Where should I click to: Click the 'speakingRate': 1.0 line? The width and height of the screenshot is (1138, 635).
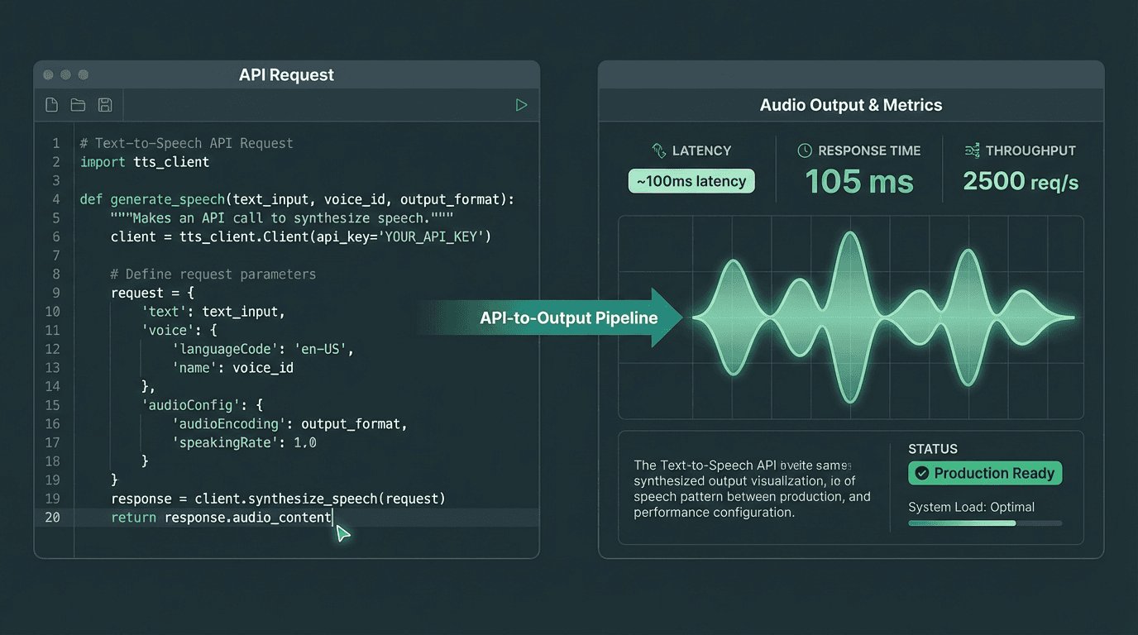pos(244,442)
